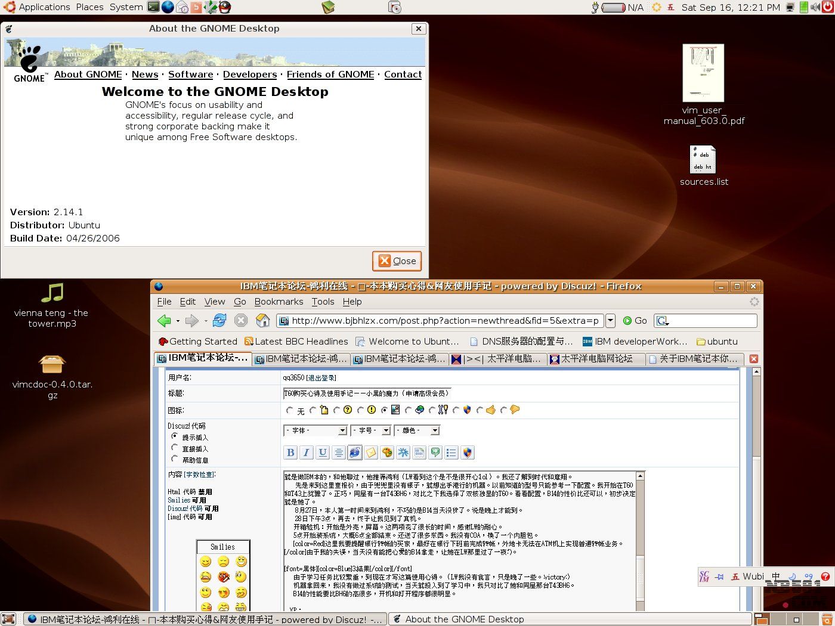Open the Bookmarks menu in Firefox
The width and height of the screenshot is (835, 626).
pos(279,302)
